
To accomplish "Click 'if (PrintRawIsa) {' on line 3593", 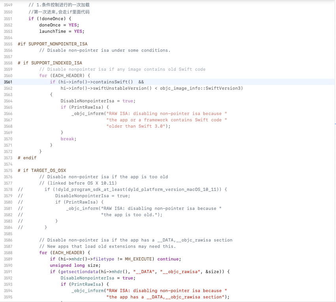I will [84, 285].
